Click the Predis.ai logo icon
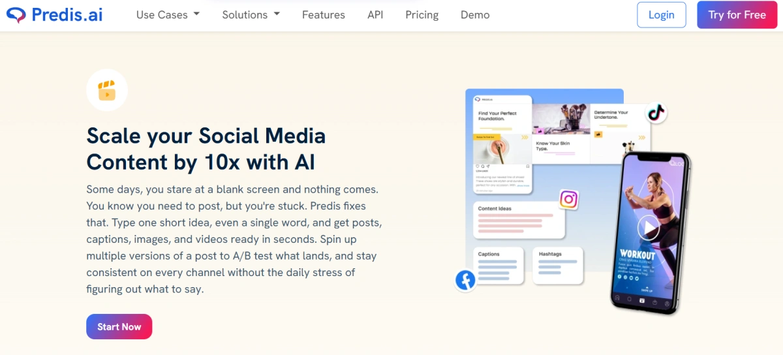The width and height of the screenshot is (783, 355). [16, 14]
